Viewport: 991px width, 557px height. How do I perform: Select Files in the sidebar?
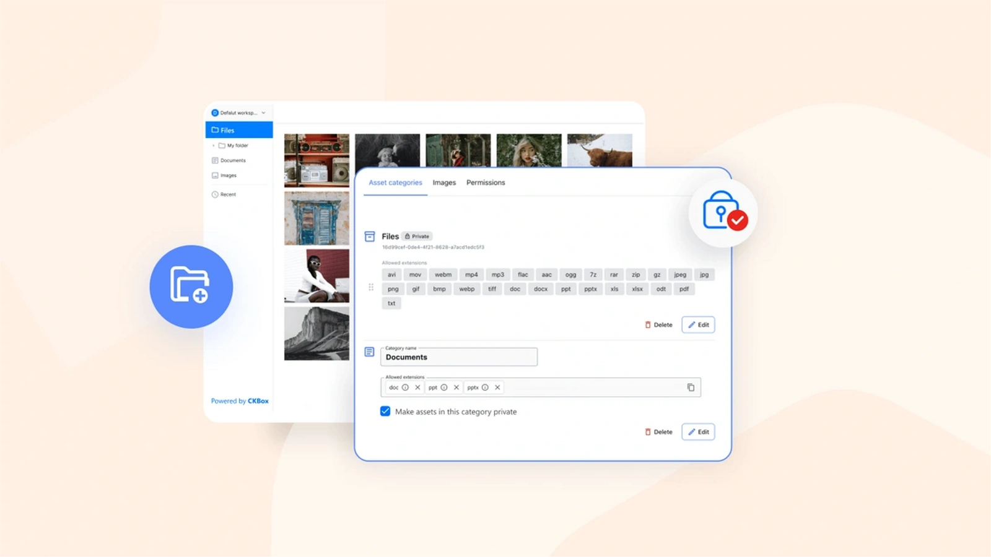239,130
